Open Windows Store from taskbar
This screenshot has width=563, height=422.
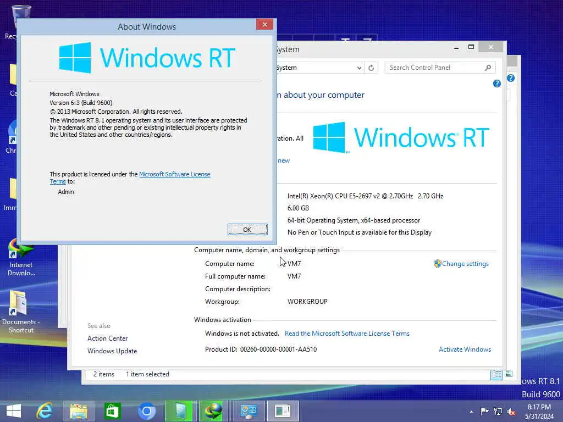(112, 411)
